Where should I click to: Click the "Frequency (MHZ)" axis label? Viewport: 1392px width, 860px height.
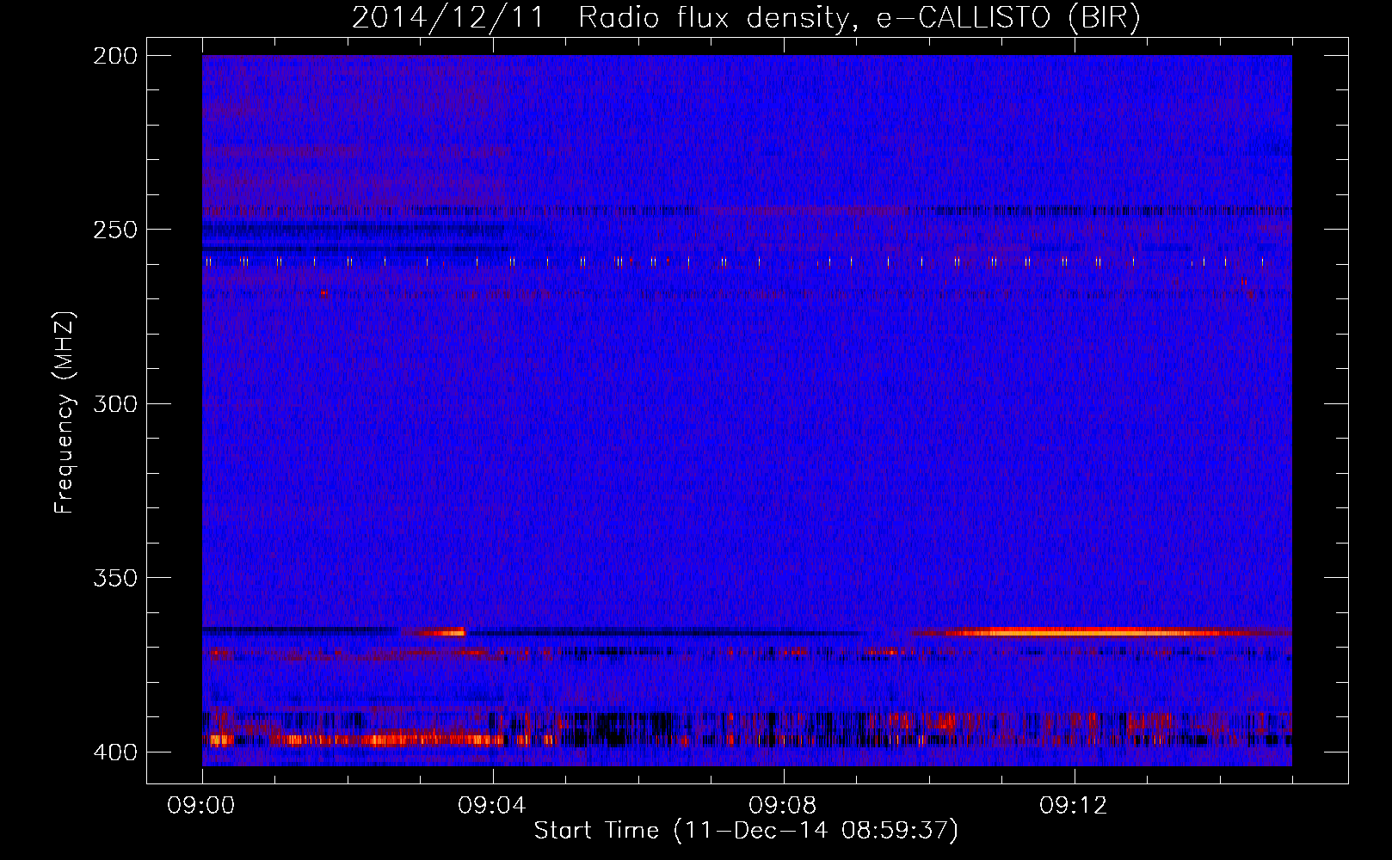[65, 413]
